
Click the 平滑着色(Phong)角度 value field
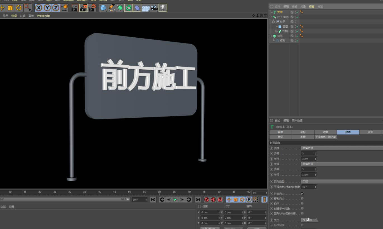coord(308,187)
